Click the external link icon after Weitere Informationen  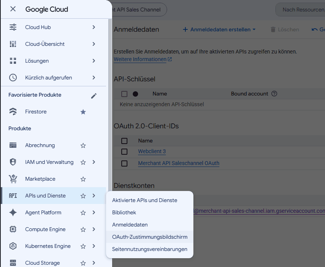coord(170,59)
